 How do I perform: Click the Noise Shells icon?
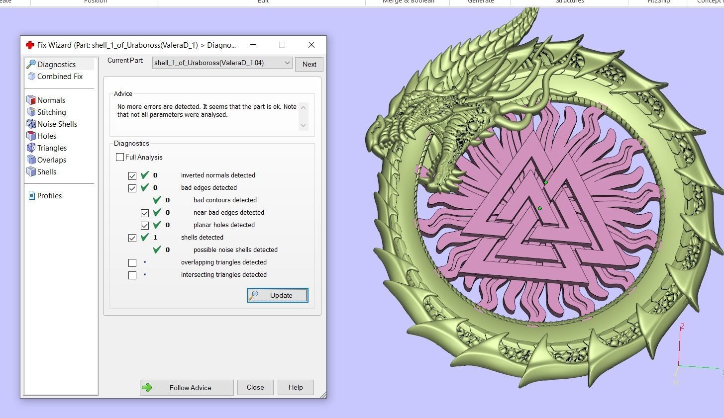(x=31, y=124)
